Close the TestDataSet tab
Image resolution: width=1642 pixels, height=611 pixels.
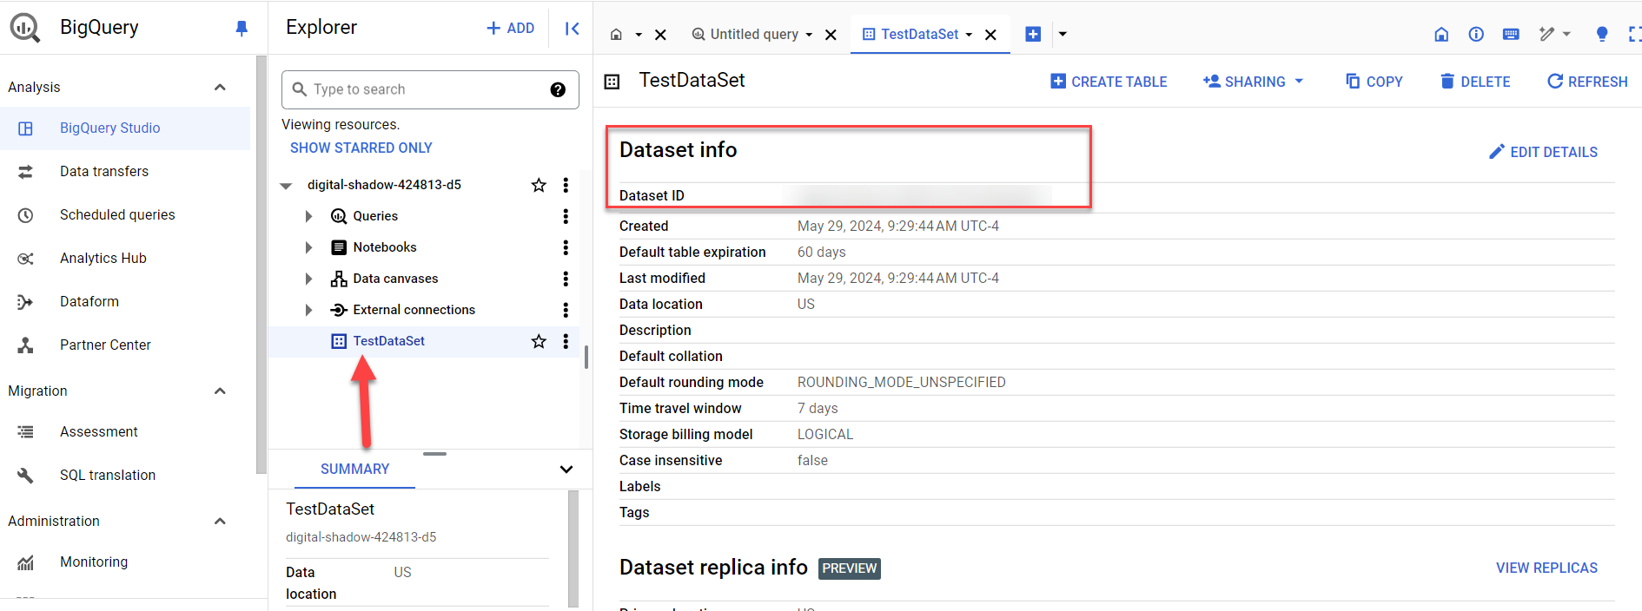click(990, 35)
